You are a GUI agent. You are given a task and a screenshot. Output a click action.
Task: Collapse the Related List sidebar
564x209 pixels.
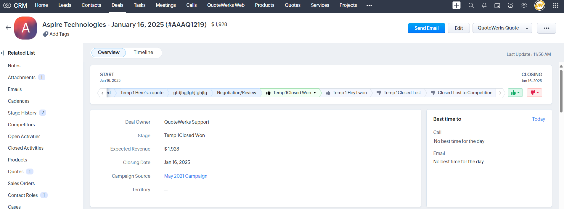[x=3, y=53]
